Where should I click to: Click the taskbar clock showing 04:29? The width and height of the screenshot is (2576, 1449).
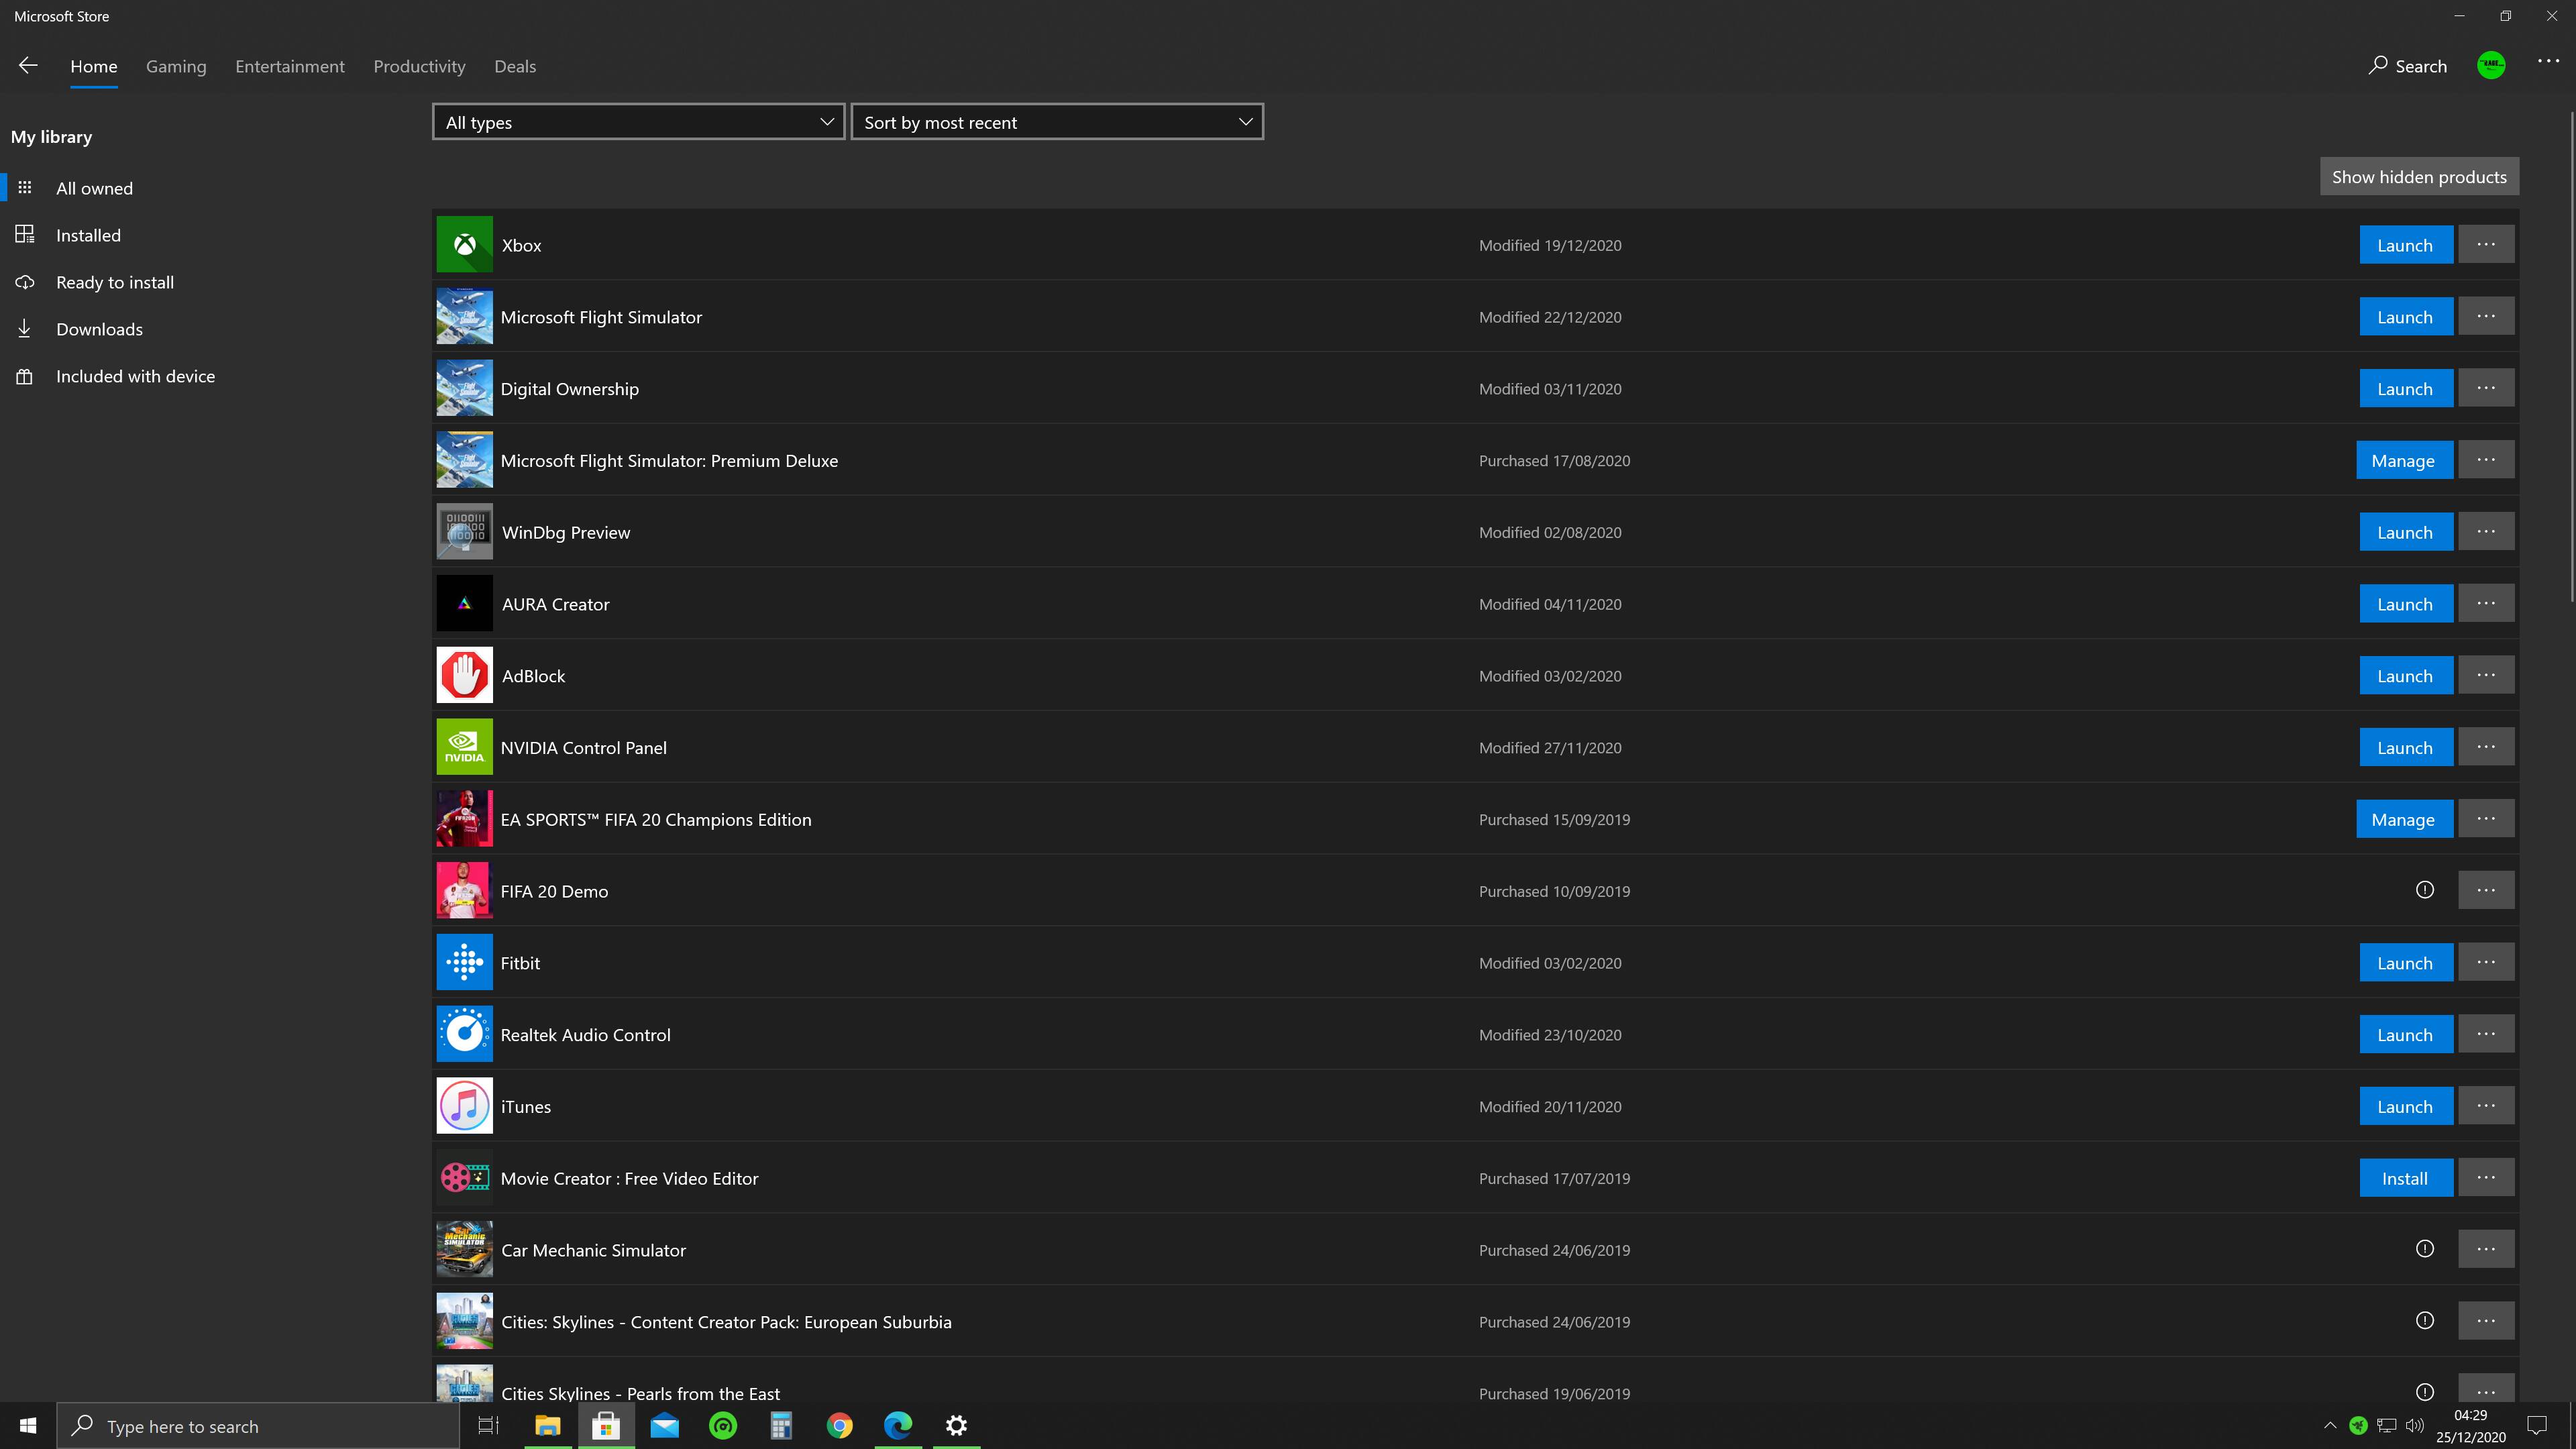point(2470,1426)
